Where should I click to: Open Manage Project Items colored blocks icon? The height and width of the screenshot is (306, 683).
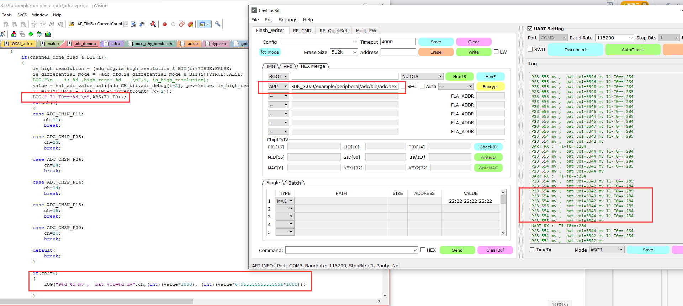(14, 34)
